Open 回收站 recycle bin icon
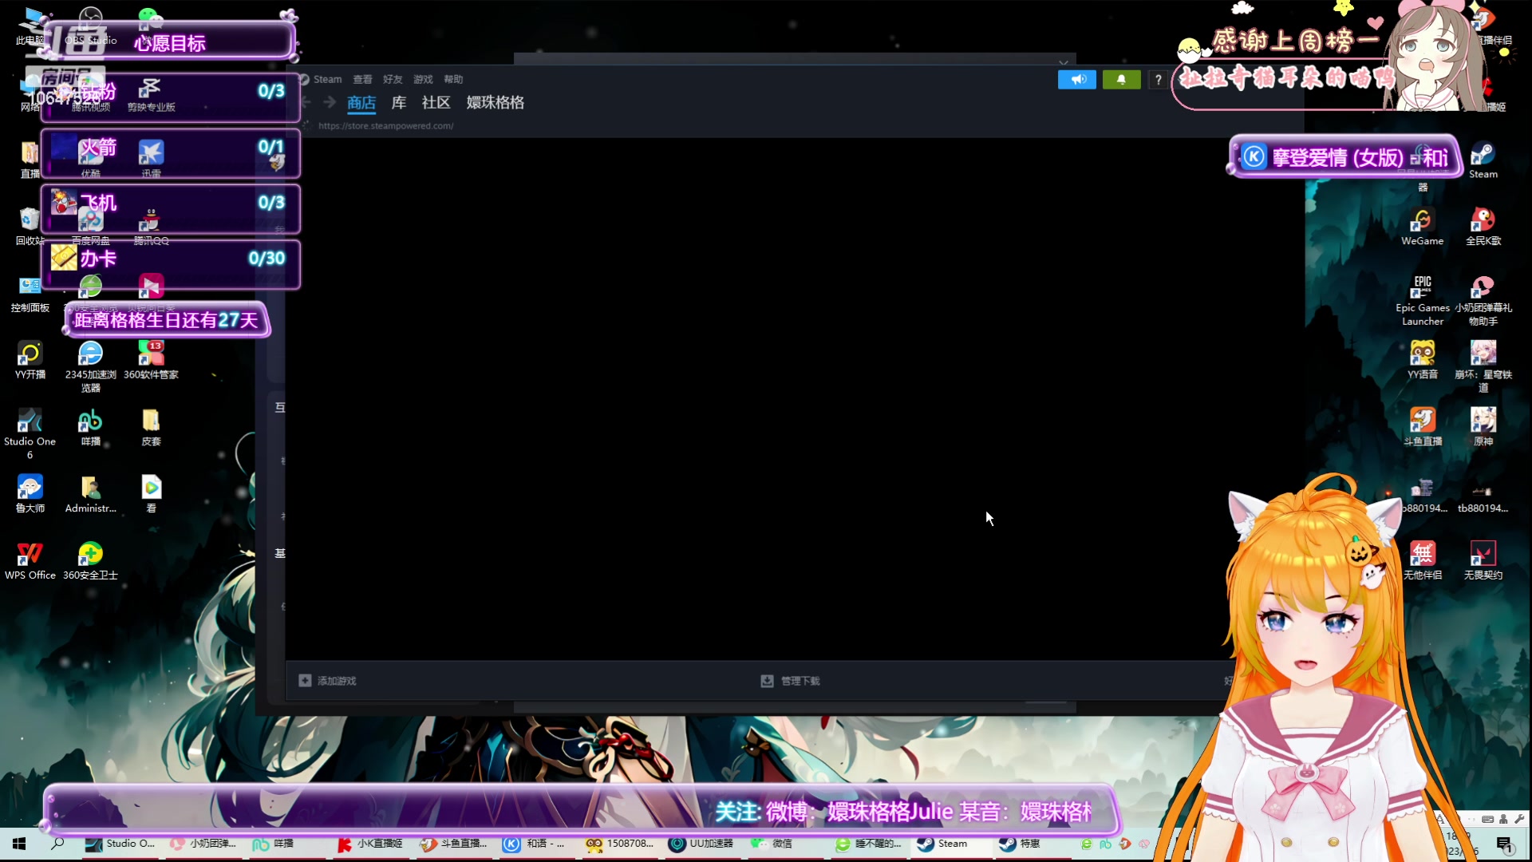This screenshot has width=1532, height=862. (x=30, y=227)
